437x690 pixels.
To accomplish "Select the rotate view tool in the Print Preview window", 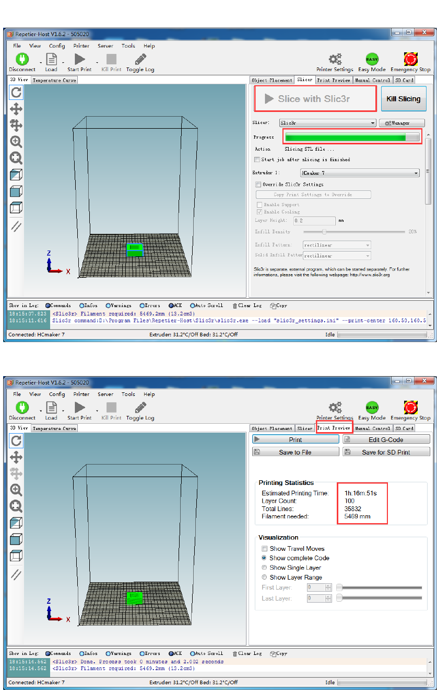I will (x=16, y=441).
